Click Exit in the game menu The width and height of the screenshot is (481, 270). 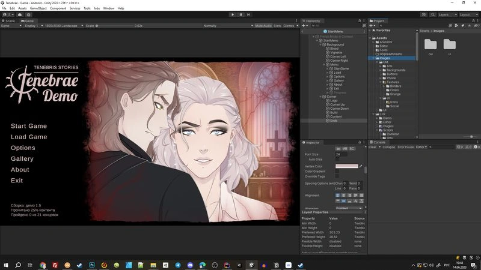tap(17, 181)
